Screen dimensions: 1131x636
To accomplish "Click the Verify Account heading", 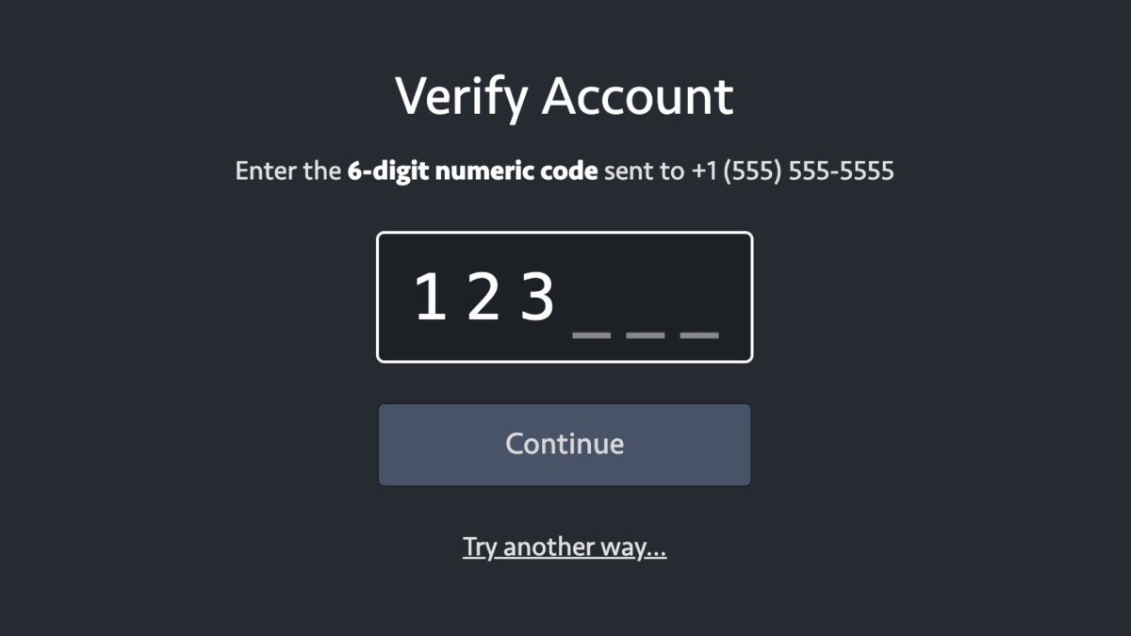I will pyautogui.click(x=564, y=94).
